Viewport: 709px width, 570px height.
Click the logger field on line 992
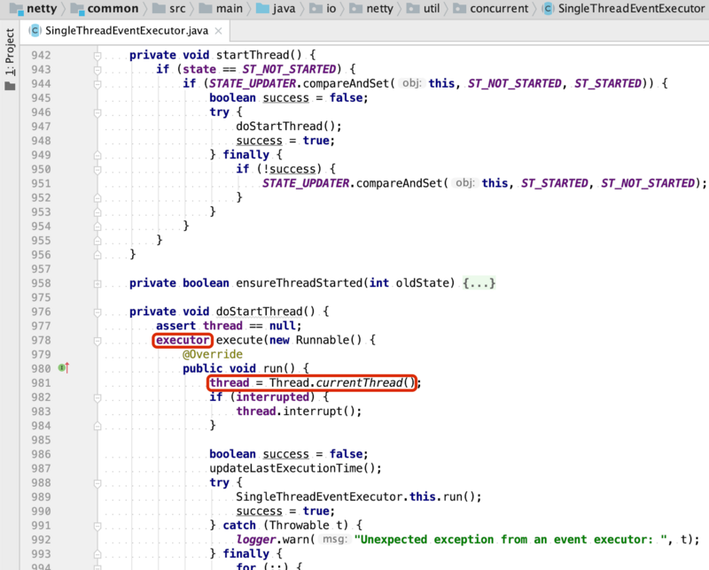pos(256,539)
